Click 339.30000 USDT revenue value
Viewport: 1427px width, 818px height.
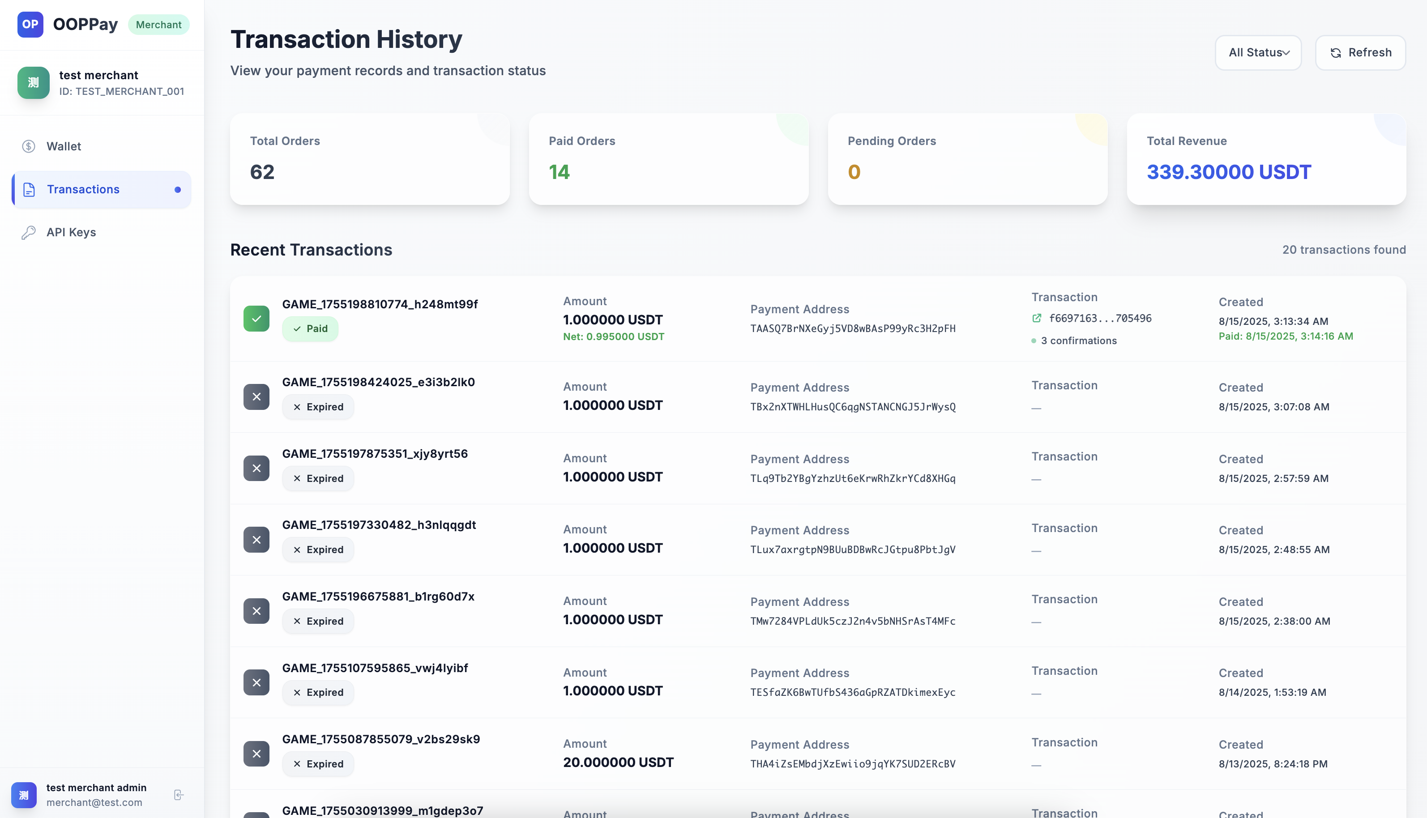(1229, 171)
